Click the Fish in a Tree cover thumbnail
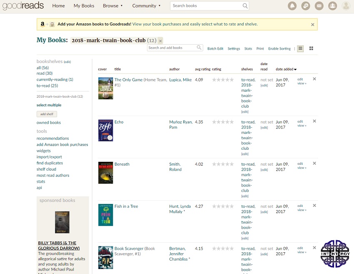 click(x=105, y=215)
